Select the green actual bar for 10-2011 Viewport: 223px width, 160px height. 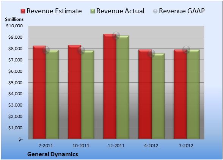click(x=88, y=94)
